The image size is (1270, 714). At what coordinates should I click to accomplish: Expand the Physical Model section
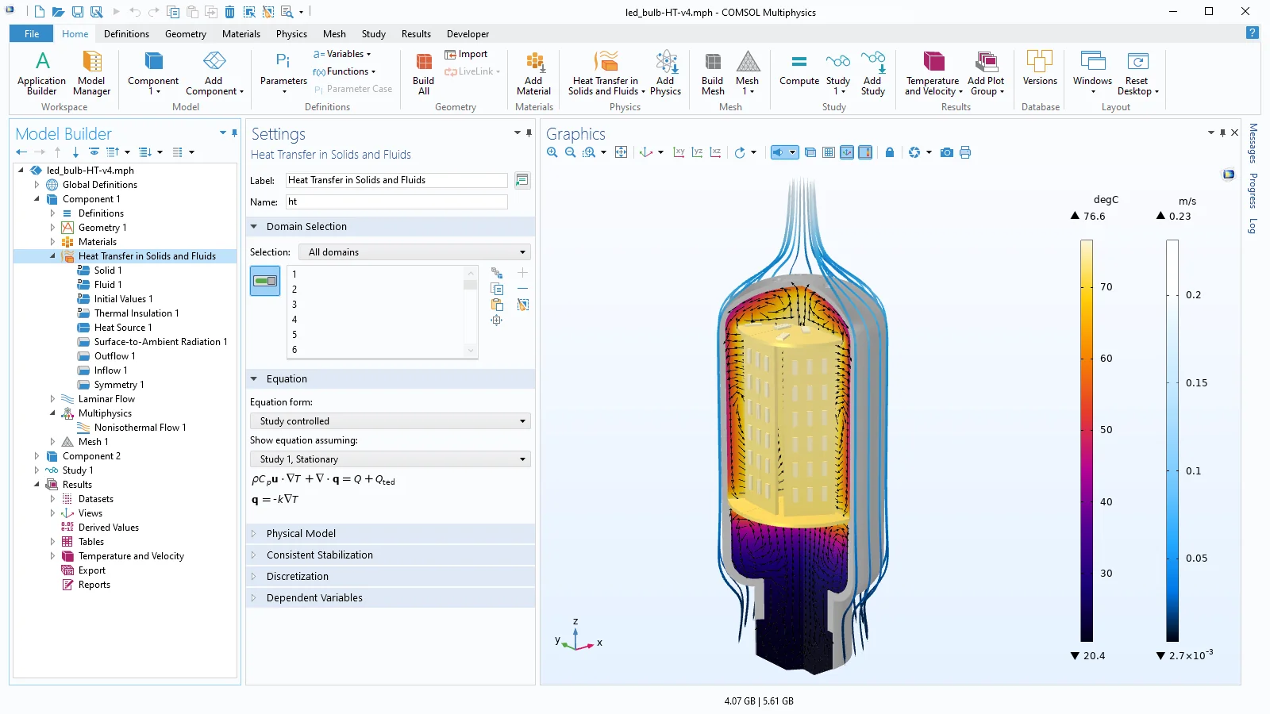click(301, 533)
